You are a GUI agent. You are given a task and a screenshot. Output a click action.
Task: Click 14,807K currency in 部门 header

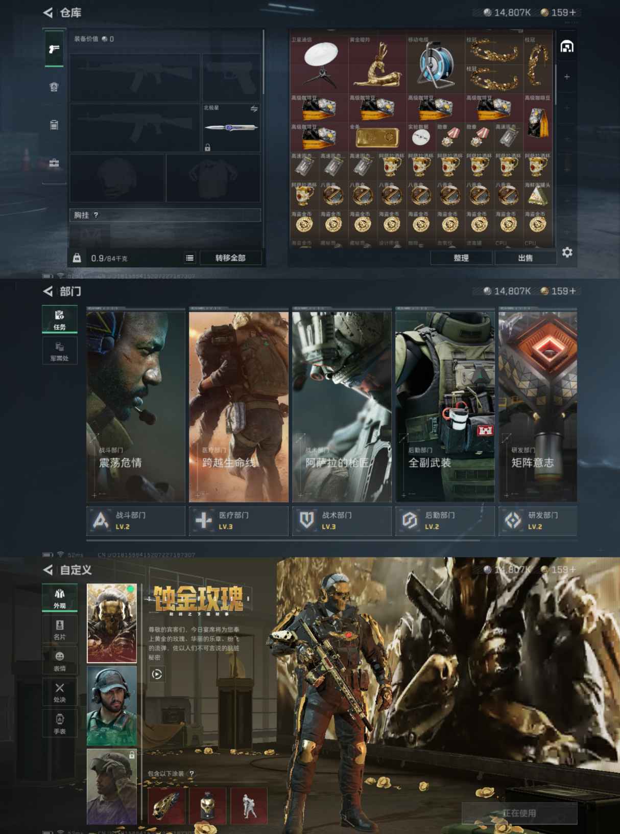[x=508, y=291]
